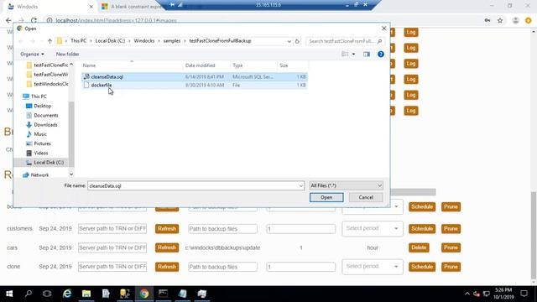Select the dockerfile entry
Image resolution: width=537 pixels, height=302 pixels.
coord(194,85)
